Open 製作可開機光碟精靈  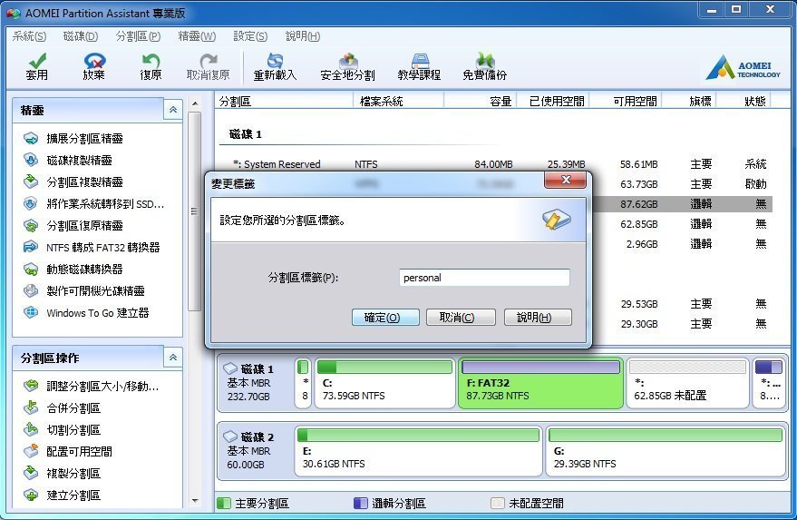(x=95, y=291)
